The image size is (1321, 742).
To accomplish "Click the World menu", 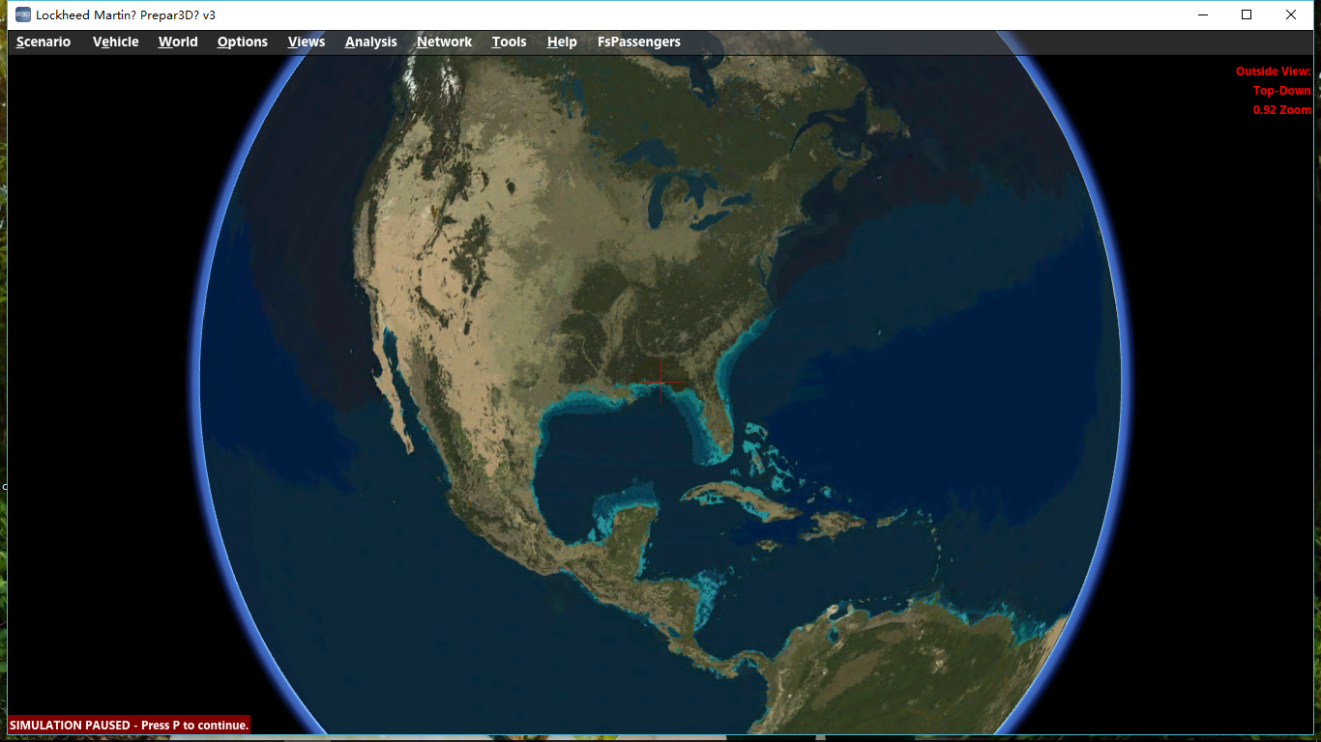I will click(x=178, y=42).
